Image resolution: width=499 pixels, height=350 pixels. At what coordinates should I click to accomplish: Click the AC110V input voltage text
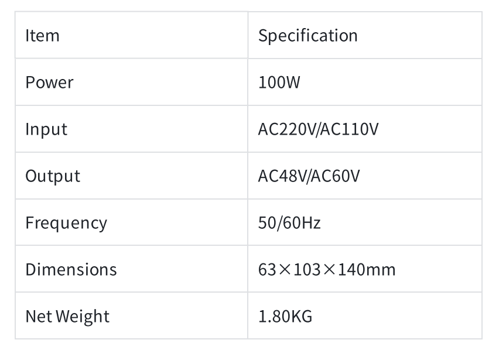(350, 129)
